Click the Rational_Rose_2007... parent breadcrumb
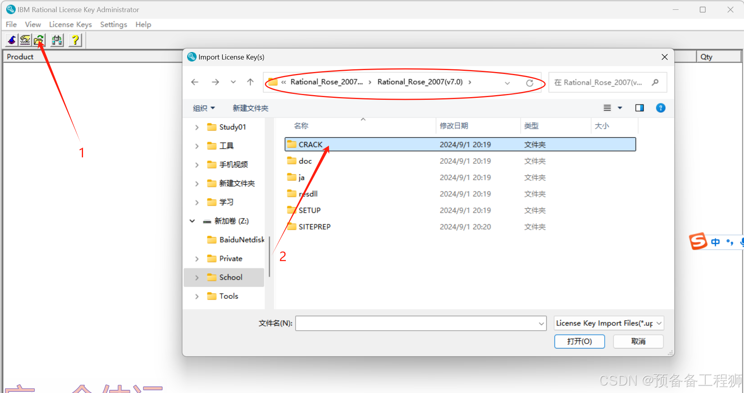The width and height of the screenshot is (744, 393). pos(327,82)
